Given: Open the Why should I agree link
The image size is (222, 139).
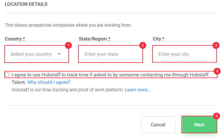Looking at the screenshot, I should point(49,82).
